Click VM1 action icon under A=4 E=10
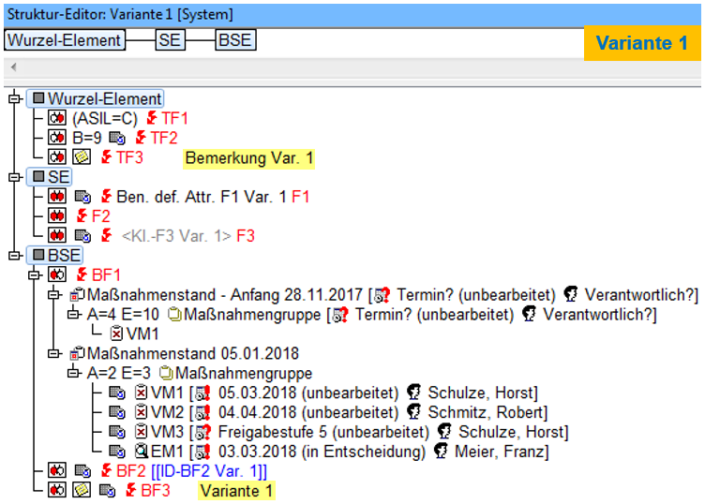The height and width of the screenshot is (504, 705). click(x=116, y=334)
